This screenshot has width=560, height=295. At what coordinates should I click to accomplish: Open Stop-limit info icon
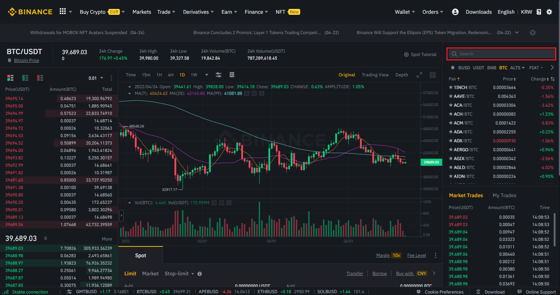[200, 274]
